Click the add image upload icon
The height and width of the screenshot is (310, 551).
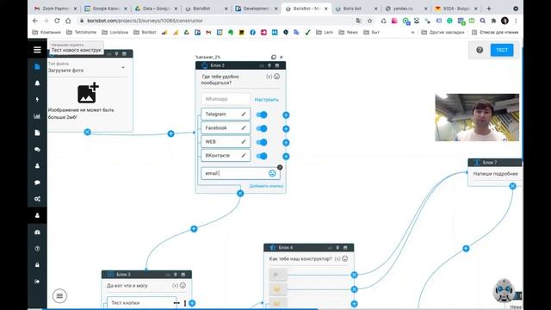pyautogui.click(x=88, y=93)
